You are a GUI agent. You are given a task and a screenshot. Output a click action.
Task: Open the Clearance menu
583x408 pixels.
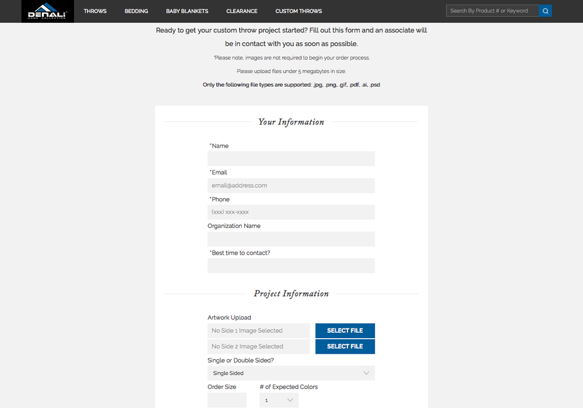(242, 11)
